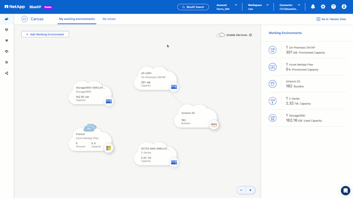Switch to the My estate tab
The width and height of the screenshot is (353, 198).
pyautogui.click(x=109, y=19)
